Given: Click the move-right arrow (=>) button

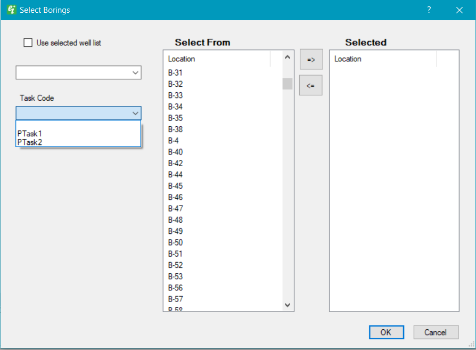Looking at the screenshot, I should click(x=311, y=60).
